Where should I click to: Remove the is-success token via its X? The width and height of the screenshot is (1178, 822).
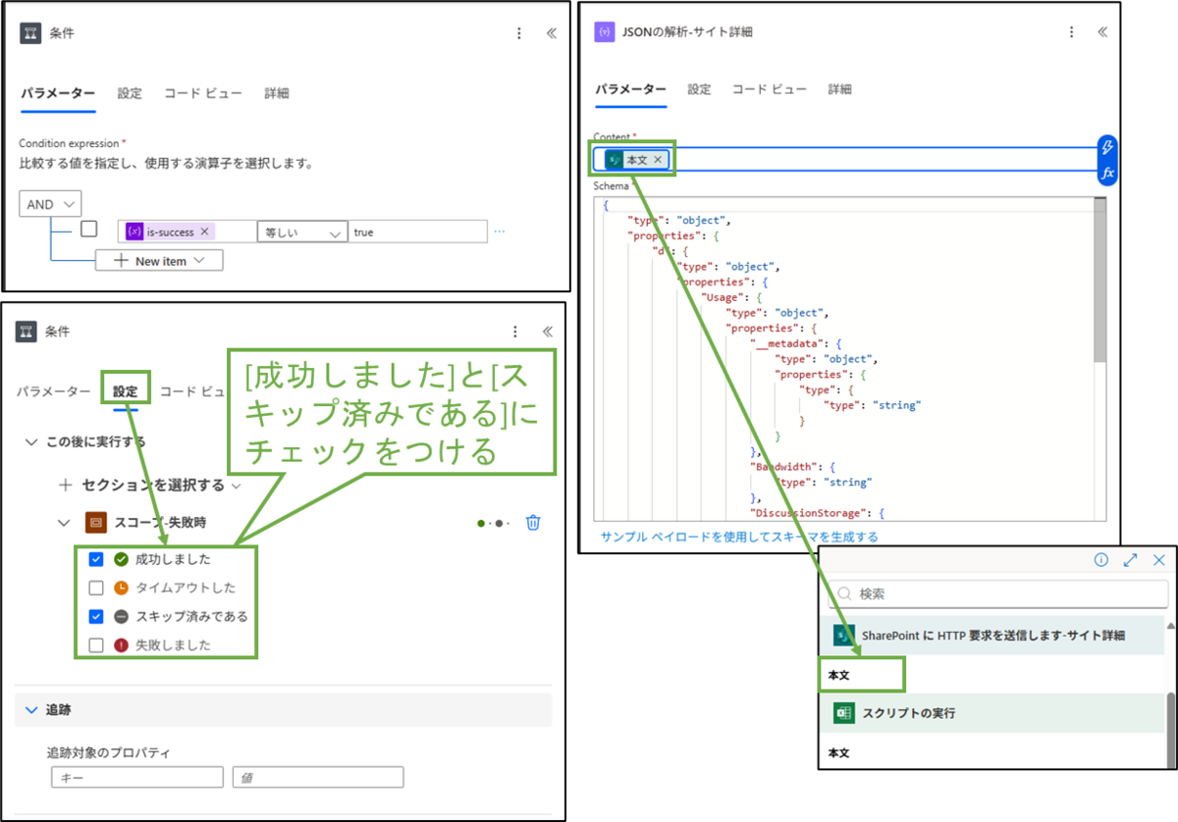204,232
